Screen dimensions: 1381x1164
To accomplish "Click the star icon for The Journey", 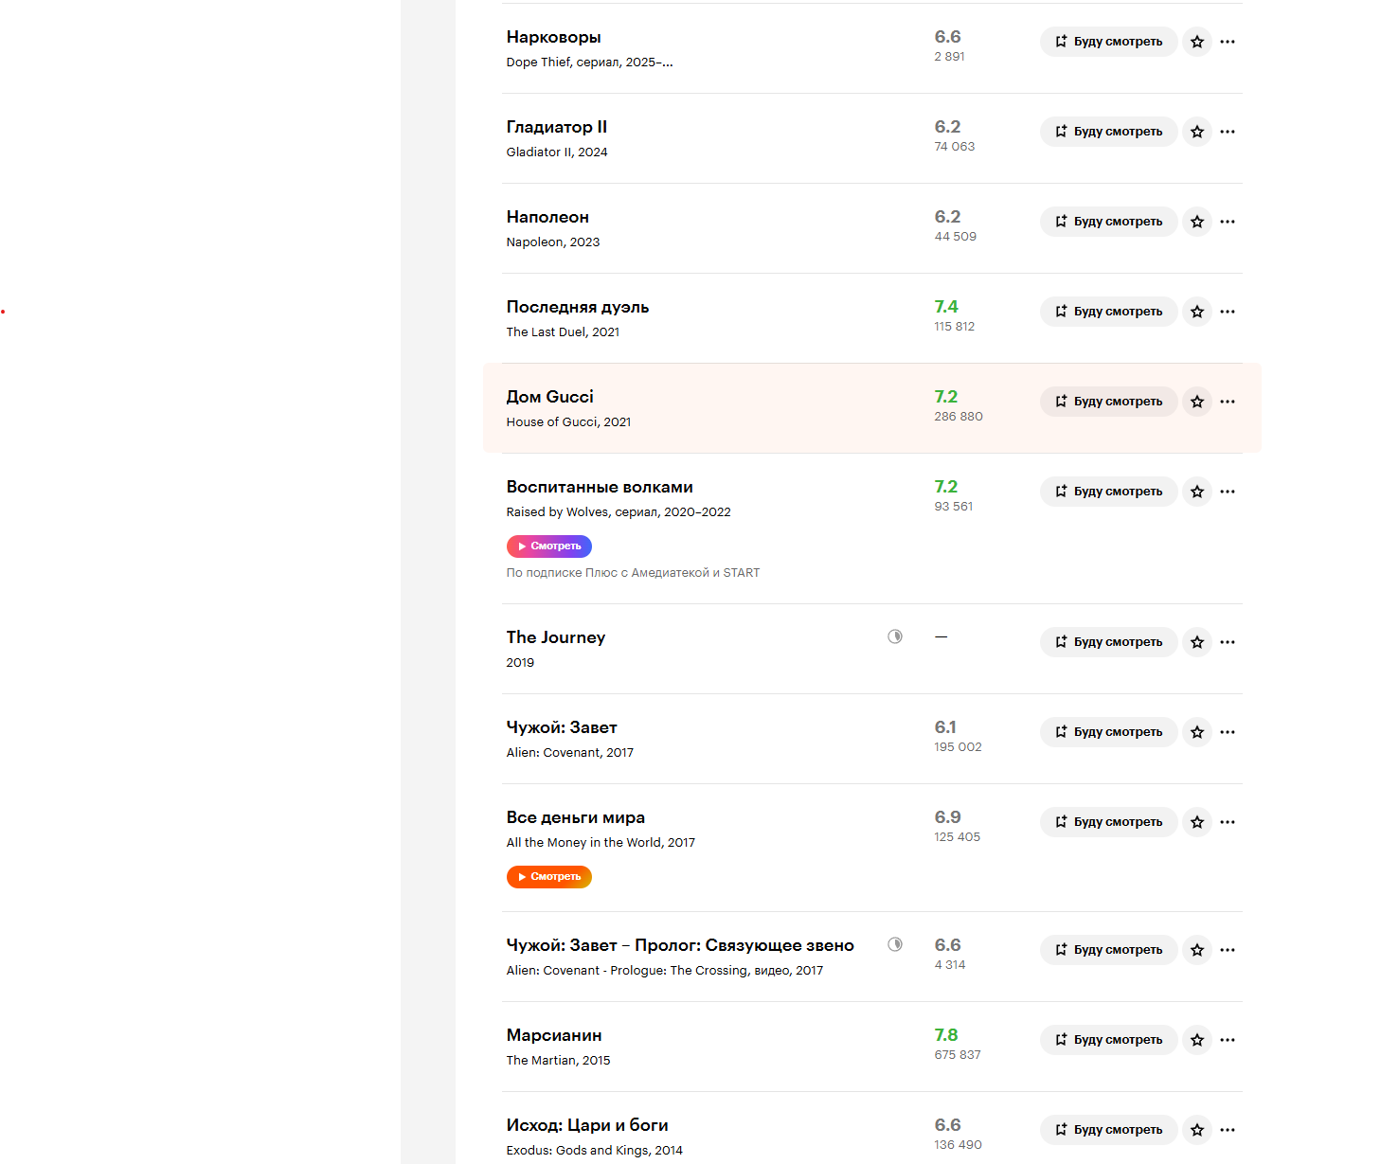I will click(1197, 642).
